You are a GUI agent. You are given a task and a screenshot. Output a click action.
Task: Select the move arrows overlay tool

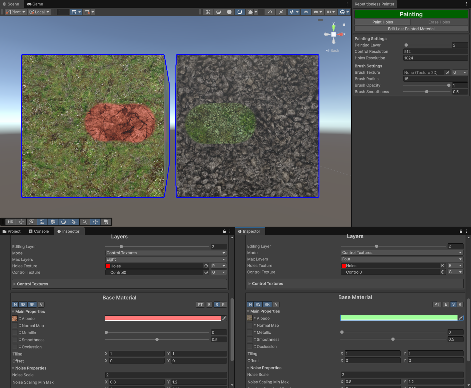click(x=21, y=222)
